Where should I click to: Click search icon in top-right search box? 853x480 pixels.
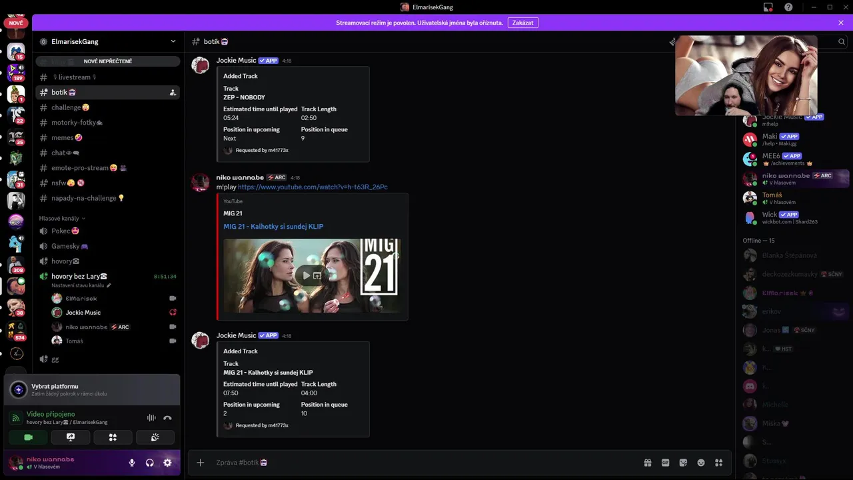pyautogui.click(x=842, y=41)
